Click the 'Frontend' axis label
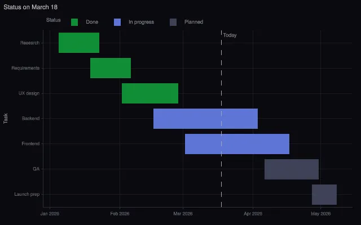Viewport: 361px width, 225px height. click(30, 144)
